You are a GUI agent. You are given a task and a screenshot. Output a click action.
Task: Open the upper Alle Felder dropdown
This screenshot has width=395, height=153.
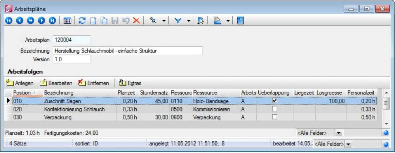point(339,133)
